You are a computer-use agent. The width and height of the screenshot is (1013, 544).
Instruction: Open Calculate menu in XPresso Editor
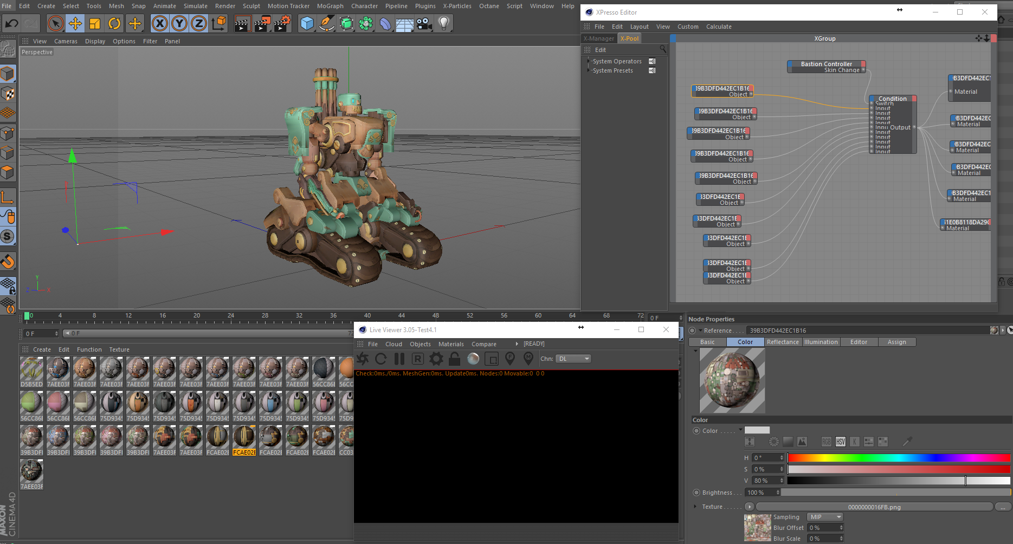(x=719, y=27)
